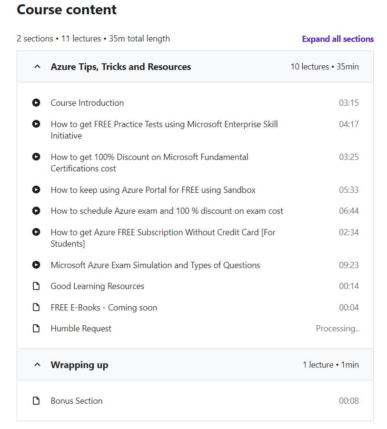Open Microsoft Azure Exam Simulation lecture title
The height and width of the screenshot is (429, 387).
pyautogui.click(x=155, y=265)
